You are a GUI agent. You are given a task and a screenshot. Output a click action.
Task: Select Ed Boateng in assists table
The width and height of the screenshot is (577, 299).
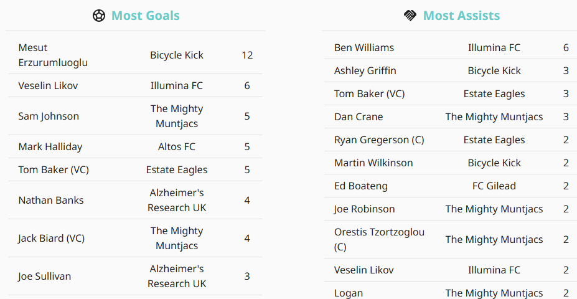tap(360, 186)
